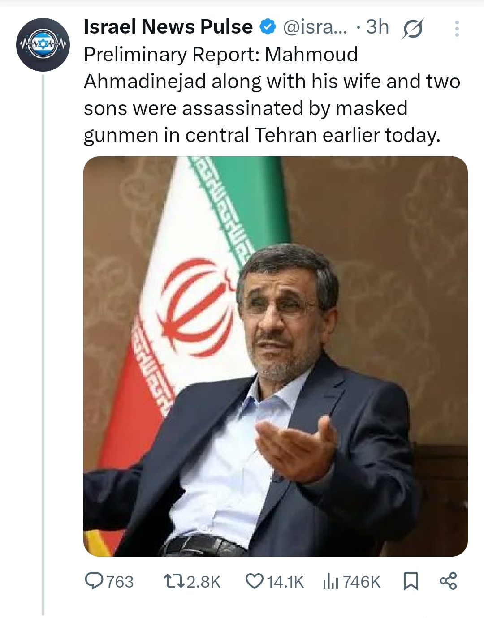This screenshot has height=618, width=484.
Task: Open the Israel News Pulse display name
Action: (168, 28)
